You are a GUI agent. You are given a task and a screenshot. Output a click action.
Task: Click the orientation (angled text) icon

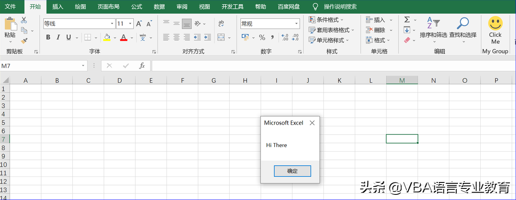point(197,24)
